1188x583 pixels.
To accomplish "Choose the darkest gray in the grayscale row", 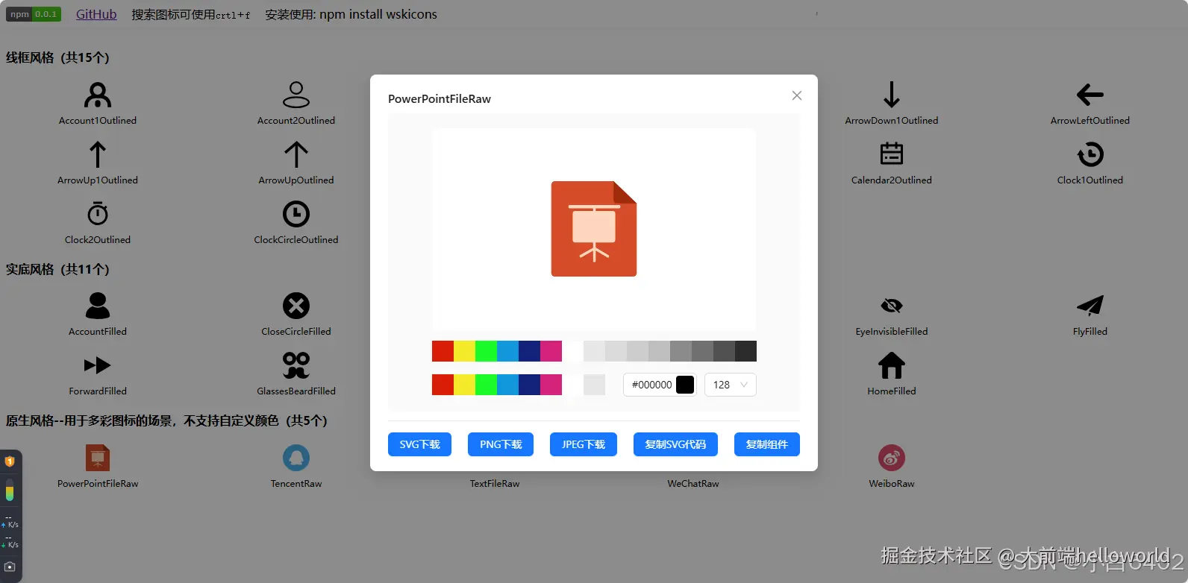I will coord(745,351).
